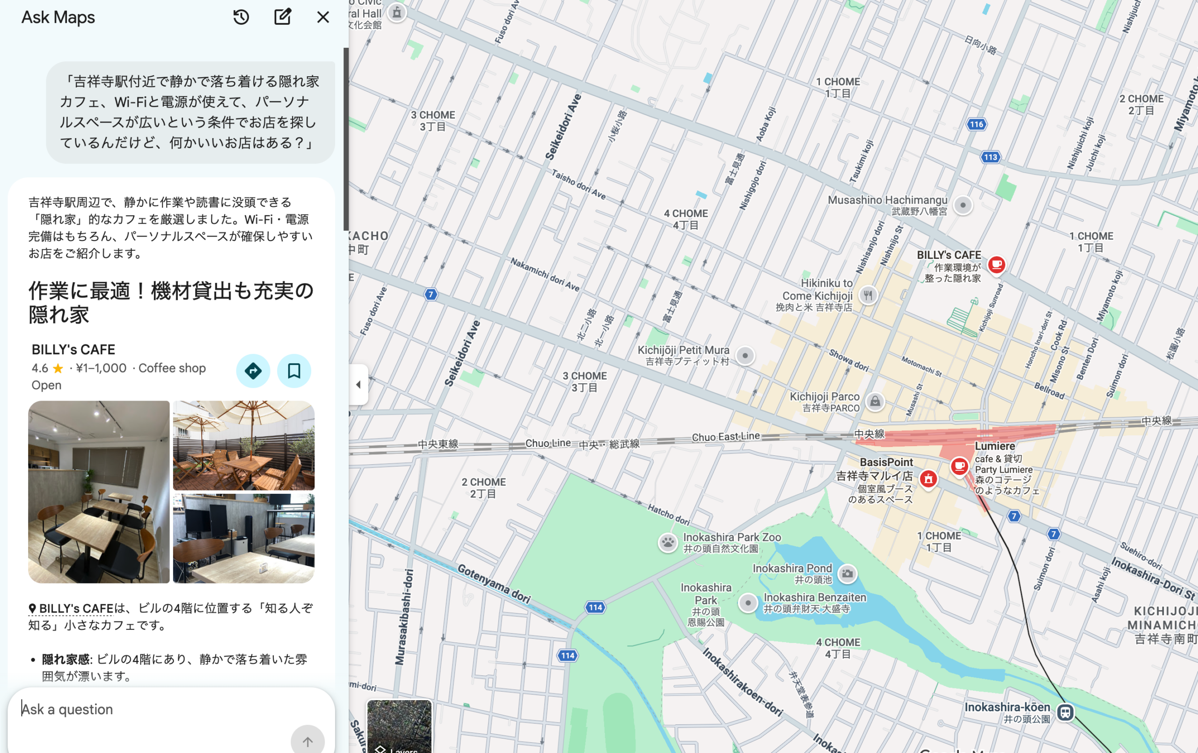Save BILLY's CAFE with the bookmark icon
The image size is (1198, 753).
click(x=294, y=371)
